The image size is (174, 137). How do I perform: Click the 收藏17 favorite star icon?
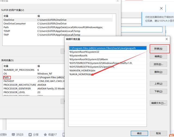(x=45, y=135)
